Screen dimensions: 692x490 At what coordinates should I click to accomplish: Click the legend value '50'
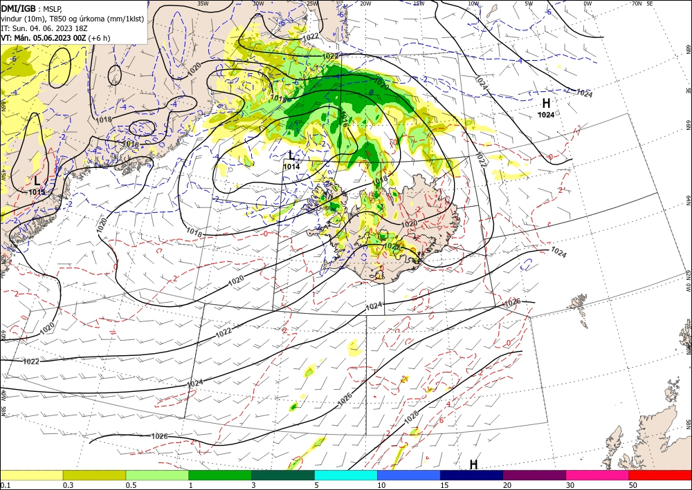pyautogui.click(x=633, y=485)
